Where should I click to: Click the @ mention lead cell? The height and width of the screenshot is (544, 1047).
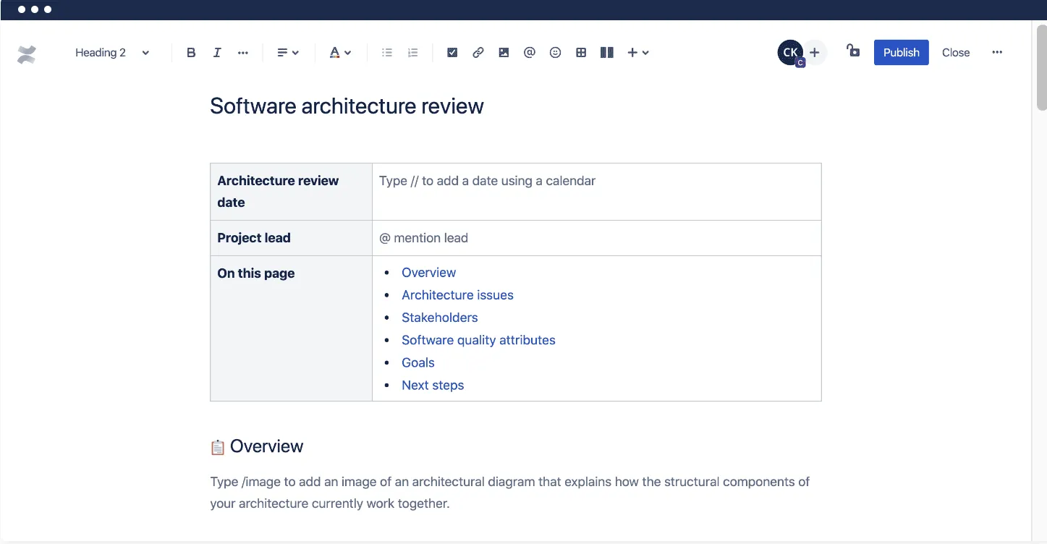[x=596, y=238]
